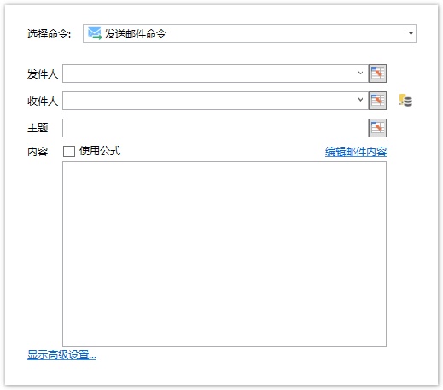Click the user database icon beside 收件人

click(405, 101)
